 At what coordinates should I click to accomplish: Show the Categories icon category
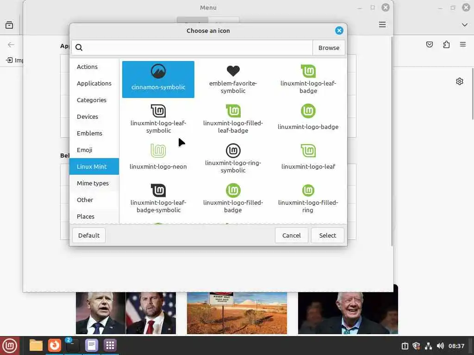94,100
